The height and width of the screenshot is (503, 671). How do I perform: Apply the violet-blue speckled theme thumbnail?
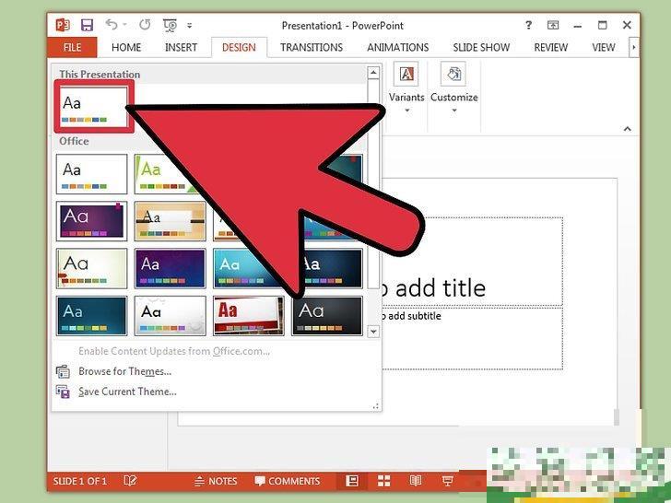170,269
